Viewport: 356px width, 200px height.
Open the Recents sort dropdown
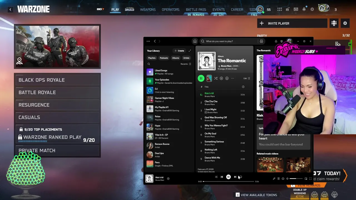(x=186, y=64)
